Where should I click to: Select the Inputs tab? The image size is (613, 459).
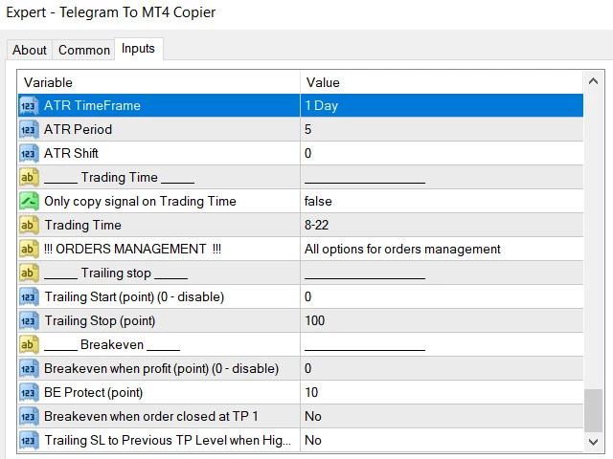(138, 49)
